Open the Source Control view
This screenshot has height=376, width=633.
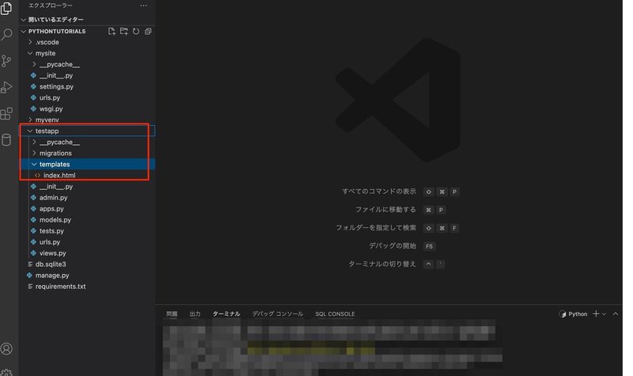pyautogui.click(x=6, y=61)
